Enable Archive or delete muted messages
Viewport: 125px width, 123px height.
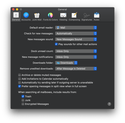[x=20, y=75]
